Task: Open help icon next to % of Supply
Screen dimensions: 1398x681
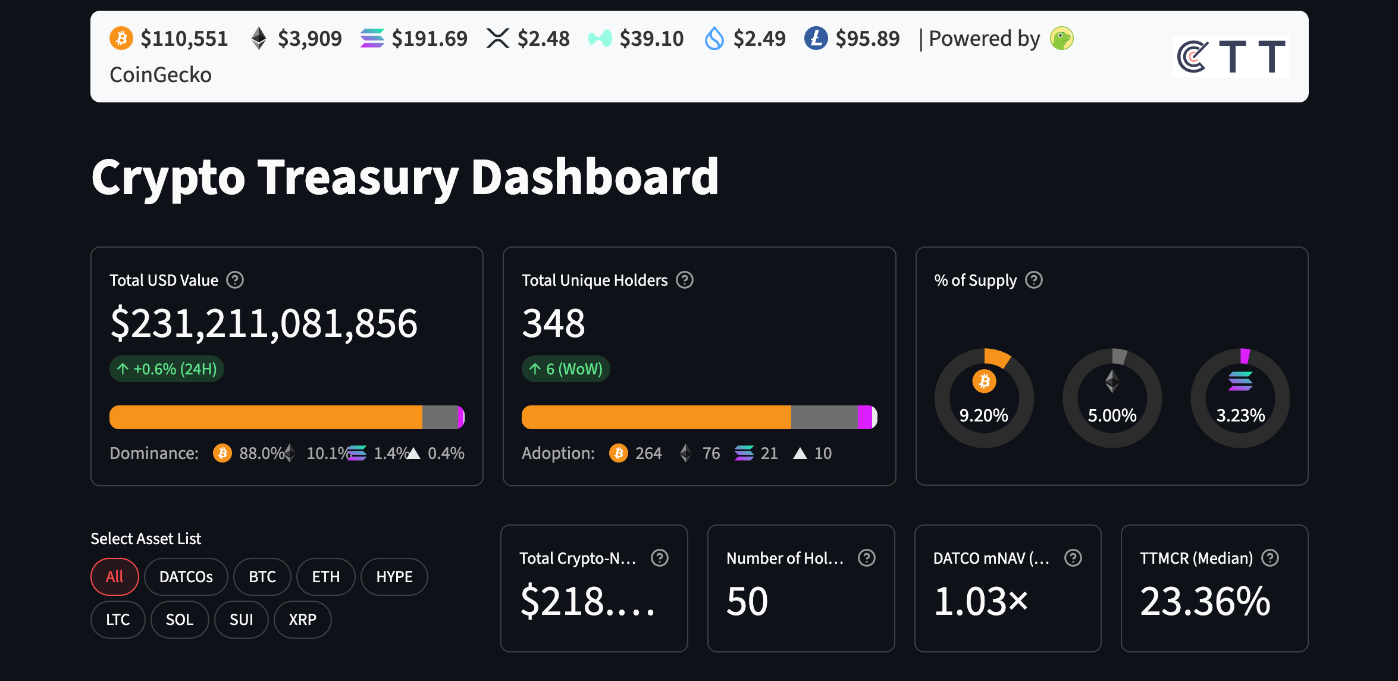Action: pos(1035,280)
